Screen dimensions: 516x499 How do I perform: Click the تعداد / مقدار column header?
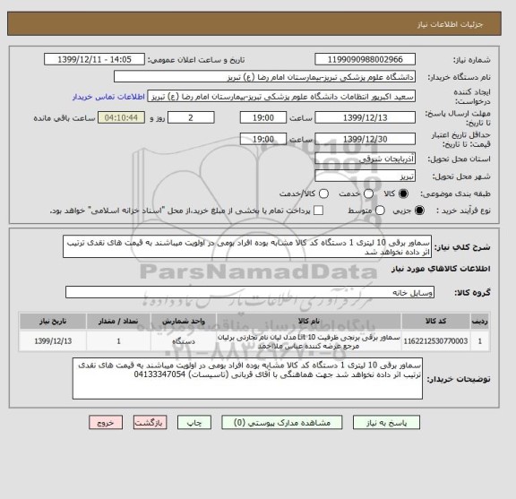point(118,322)
